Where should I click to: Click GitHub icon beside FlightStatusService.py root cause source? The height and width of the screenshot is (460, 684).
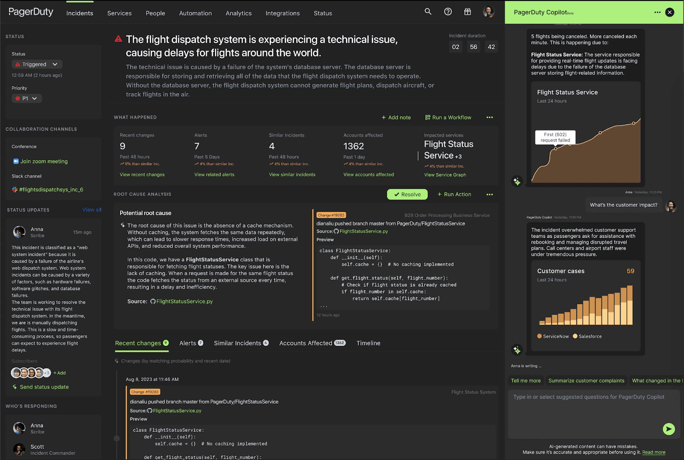(x=153, y=302)
